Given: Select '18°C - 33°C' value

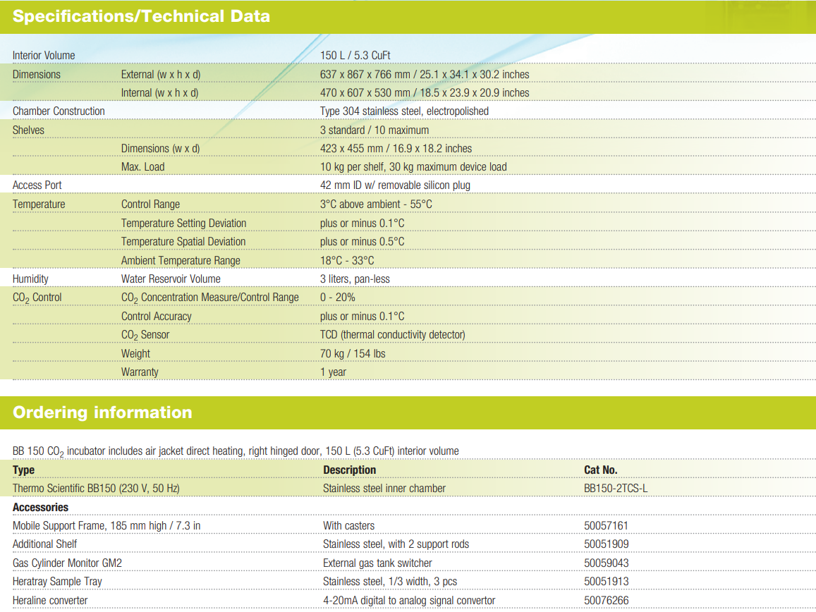Looking at the screenshot, I should (347, 260).
